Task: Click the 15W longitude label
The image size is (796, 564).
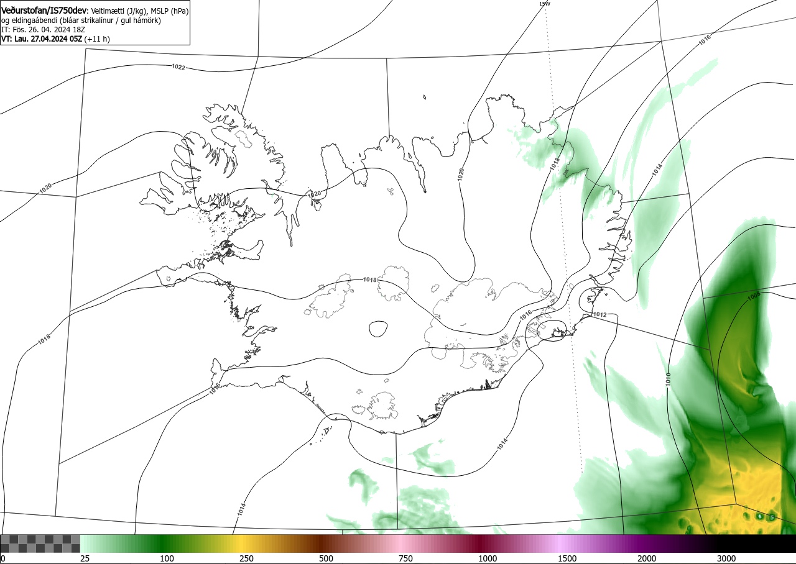Action: pos(545,4)
